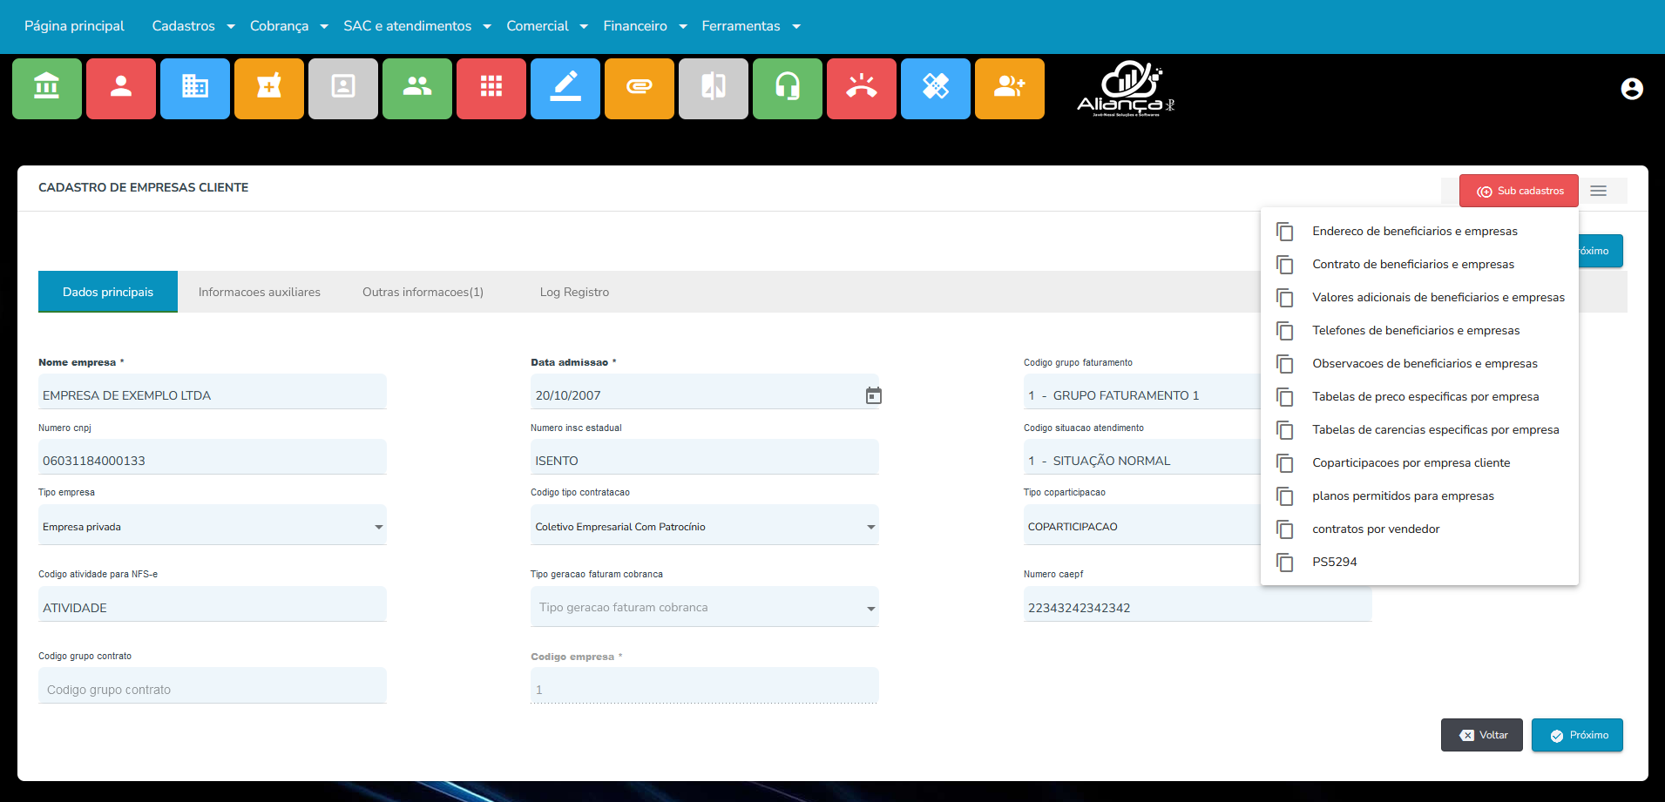Click the red ringing phone icon
1665x802 pixels.
click(x=862, y=88)
